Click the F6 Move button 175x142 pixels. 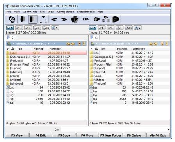coord(87,135)
